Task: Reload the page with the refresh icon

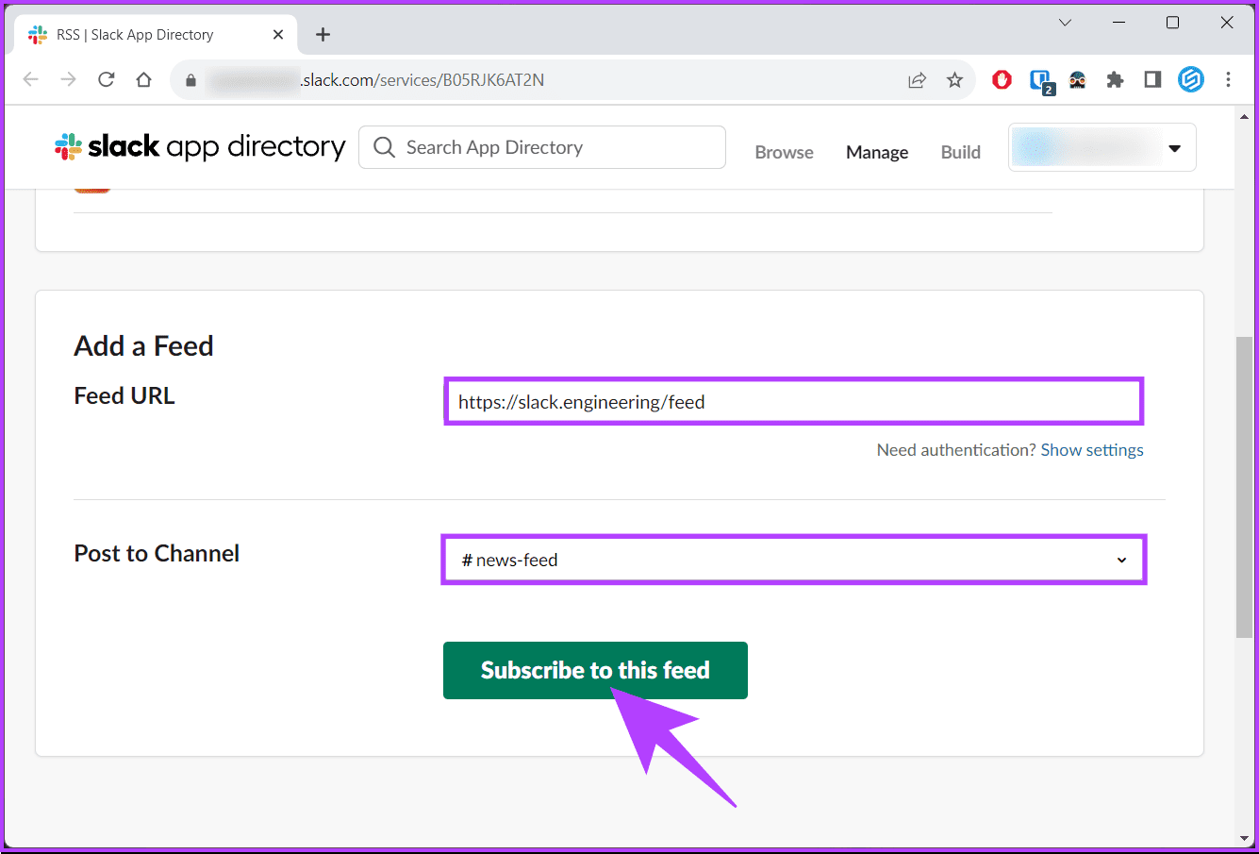Action: [x=106, y=80]
